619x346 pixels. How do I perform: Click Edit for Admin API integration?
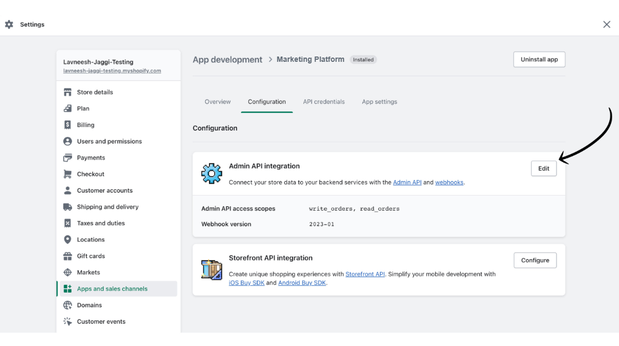point(544,168)
